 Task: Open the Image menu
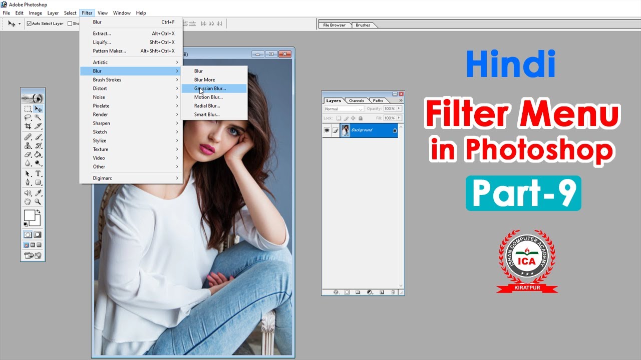35,13
